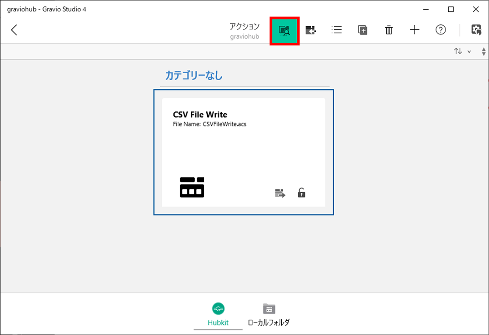Click the File Name: CSVFileWrite.acs text
The height and width of the screenshot is (335, 489).
click(x=210, y=124)
